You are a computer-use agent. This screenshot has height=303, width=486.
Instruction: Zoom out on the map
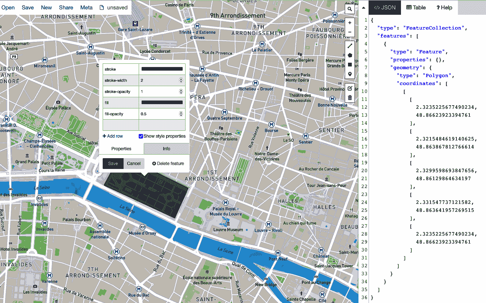click(x=349, y=32)
